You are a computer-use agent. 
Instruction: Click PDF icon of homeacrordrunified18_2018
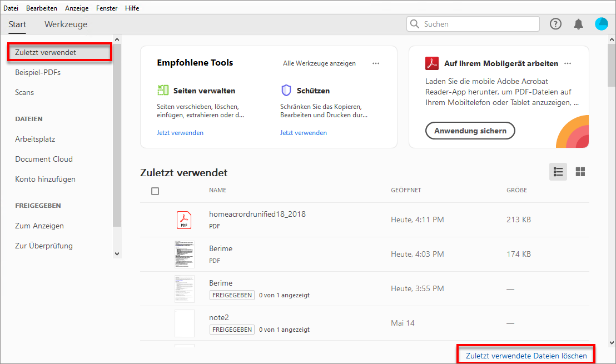(184, 220)
